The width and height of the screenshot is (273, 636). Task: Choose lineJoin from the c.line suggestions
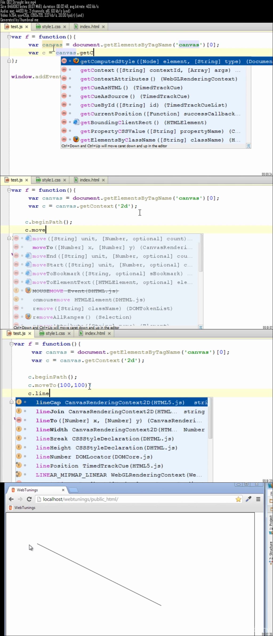pos(111,411)
